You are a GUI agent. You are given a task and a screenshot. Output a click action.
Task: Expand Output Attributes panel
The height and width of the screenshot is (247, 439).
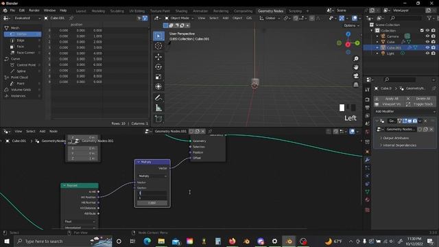click(395, 138)
